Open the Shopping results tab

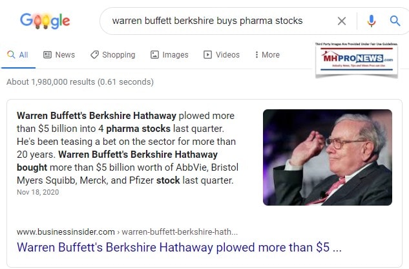(118, 55)
